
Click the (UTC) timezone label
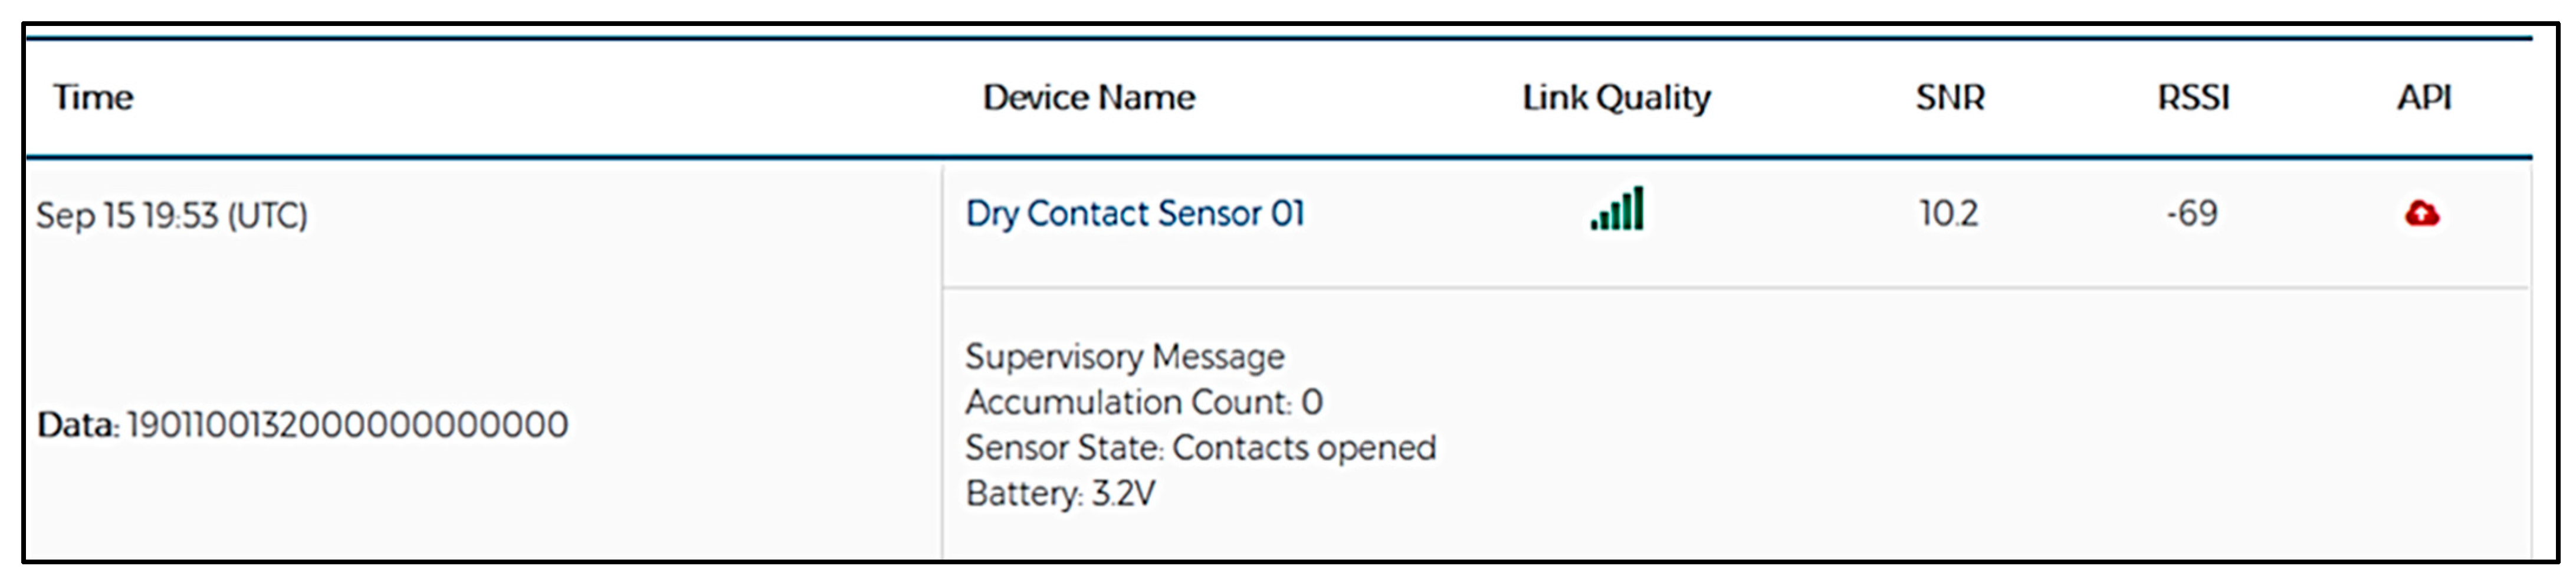tap(267, 215)
